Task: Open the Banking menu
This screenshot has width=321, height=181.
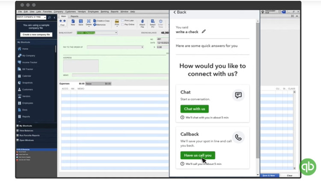Action: point(104,12)
